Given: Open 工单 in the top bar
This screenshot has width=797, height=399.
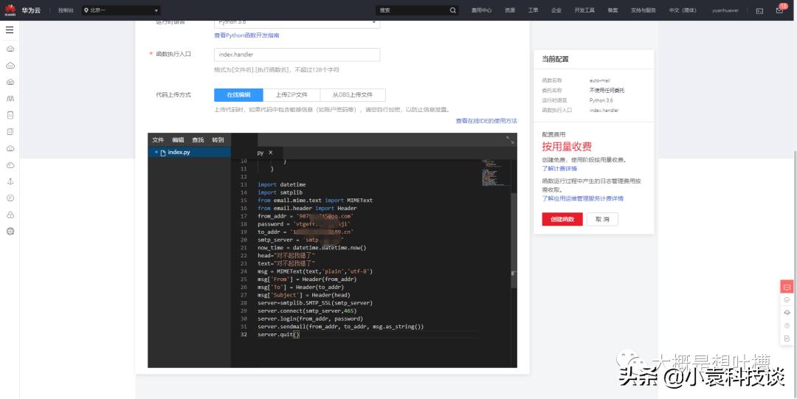Looking at the screenshot, I should 533,10.
